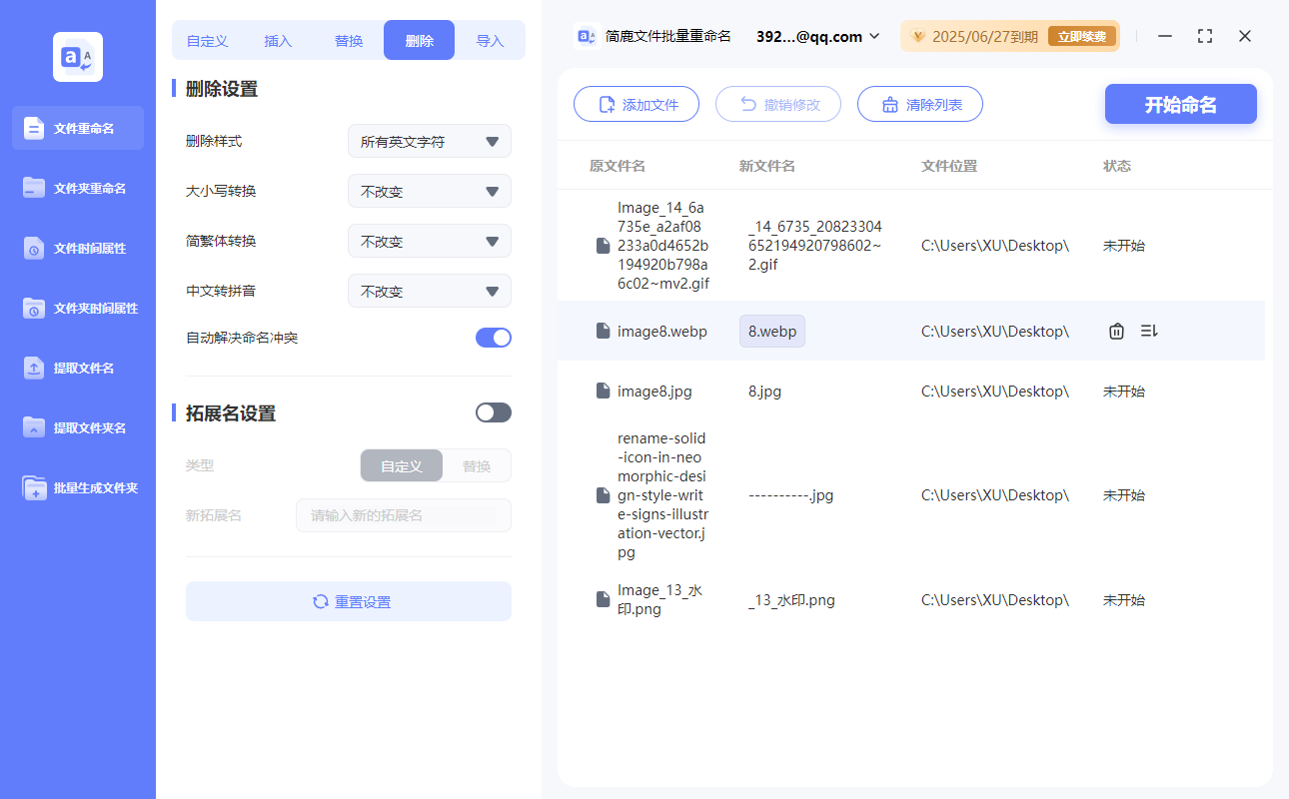Enable the 拓展名设置 toggle
1289x799 pixels.
[494, 412]
